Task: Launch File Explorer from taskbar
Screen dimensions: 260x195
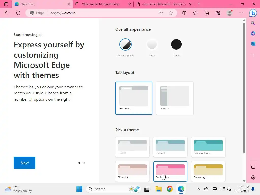Action: click(158, 189)
